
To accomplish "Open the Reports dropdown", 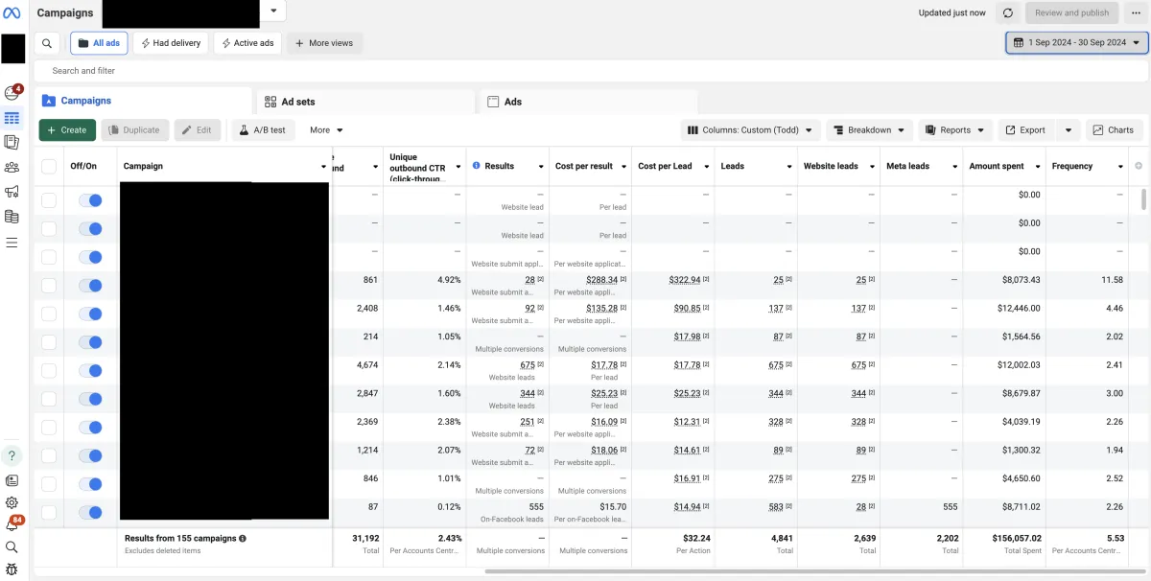I will pos(955,130).
